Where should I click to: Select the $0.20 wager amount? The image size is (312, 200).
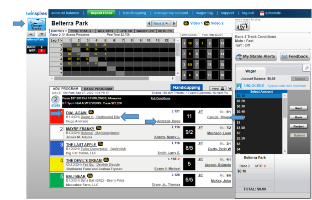tap(259, 101)
